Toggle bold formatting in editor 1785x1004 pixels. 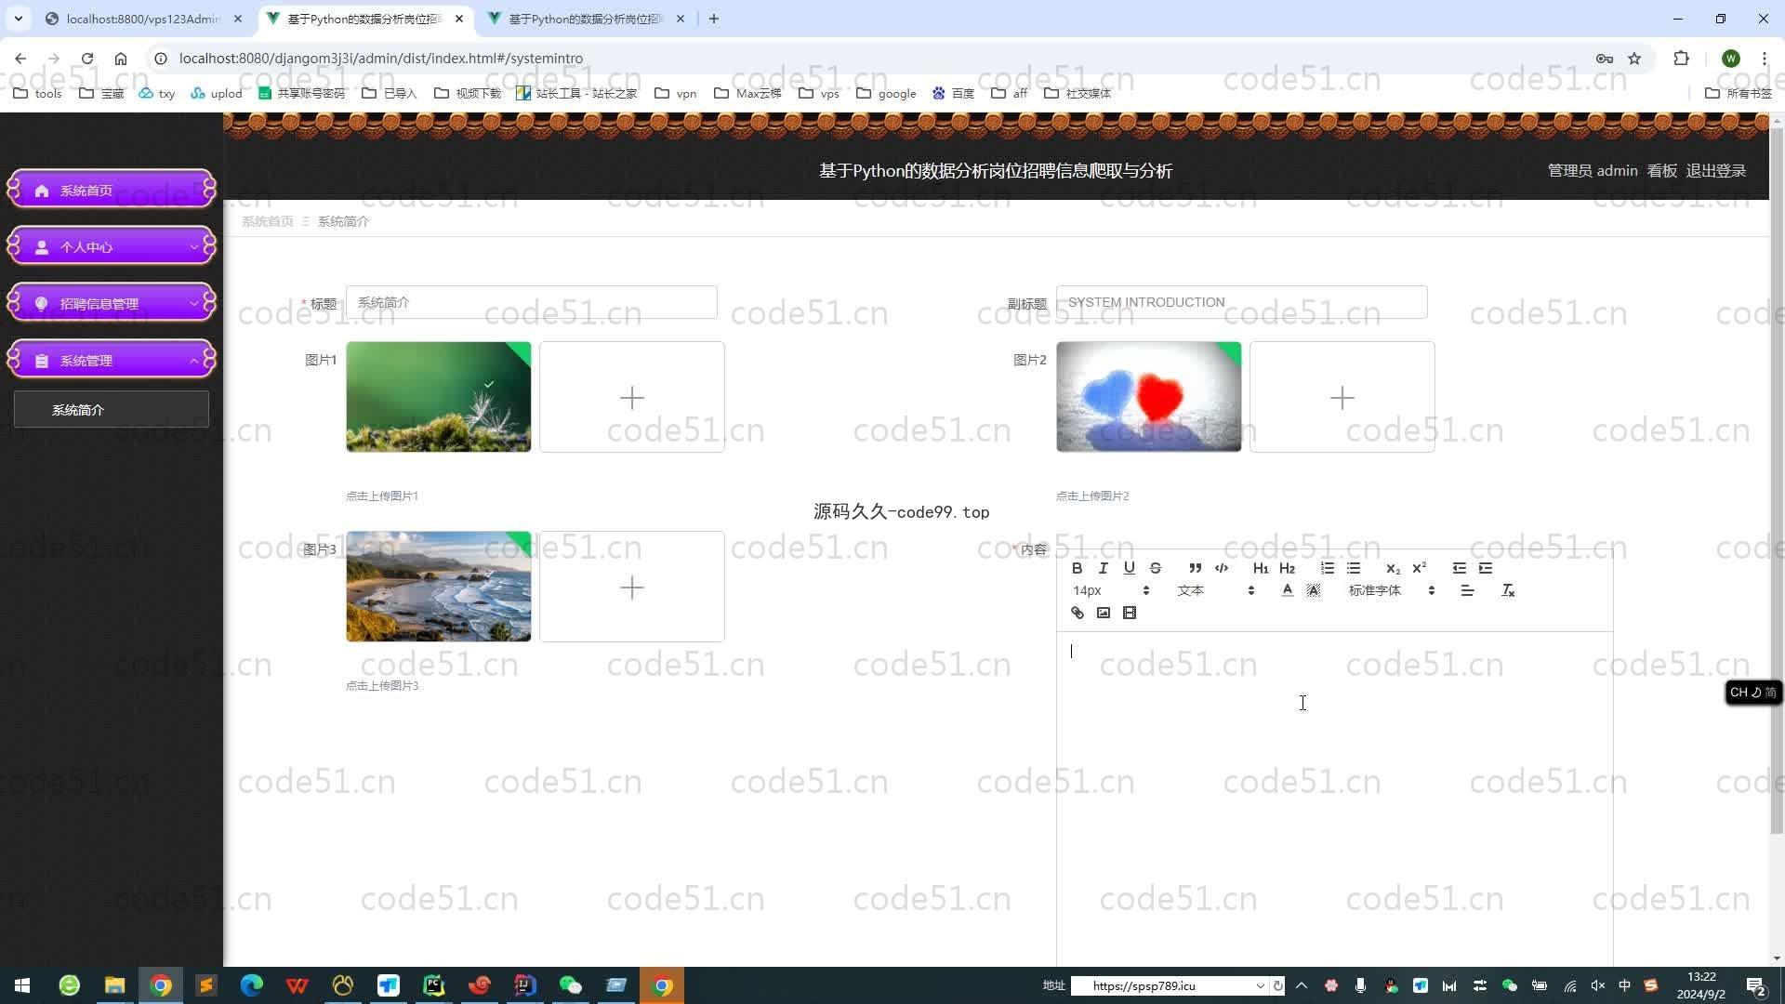[x=1077, y=568]
